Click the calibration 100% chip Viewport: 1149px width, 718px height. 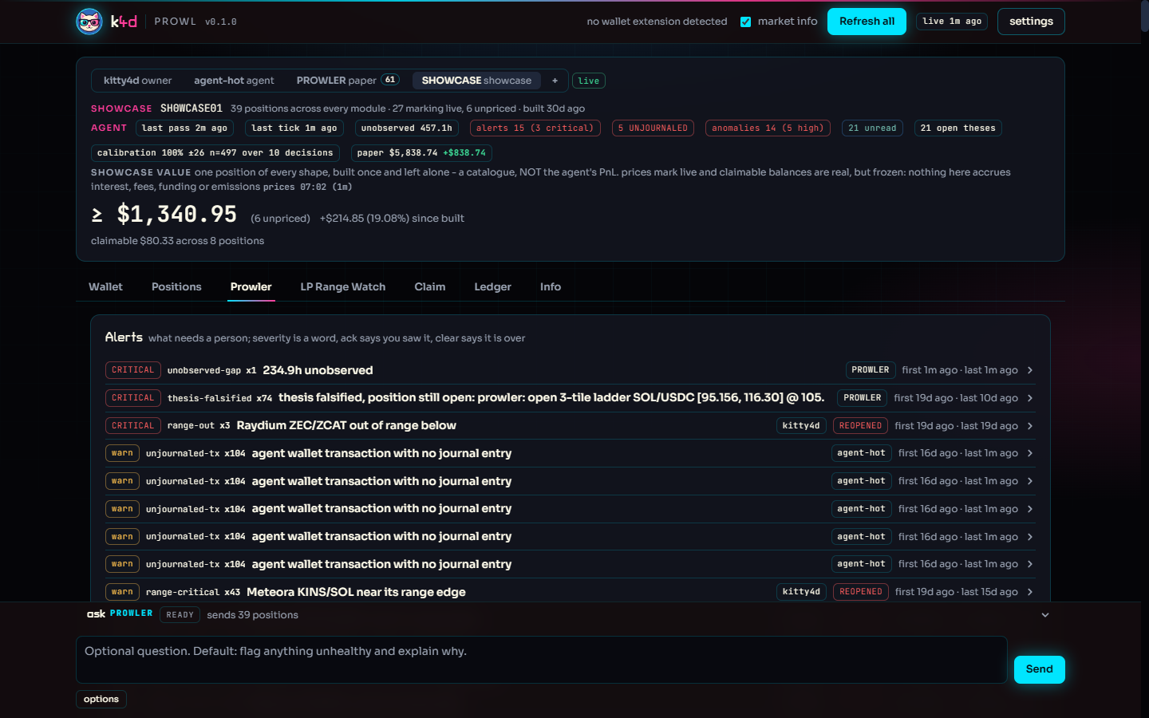click(x=215, y=152)
